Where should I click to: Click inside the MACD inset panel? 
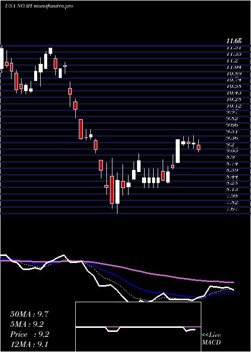coord(138,327)
